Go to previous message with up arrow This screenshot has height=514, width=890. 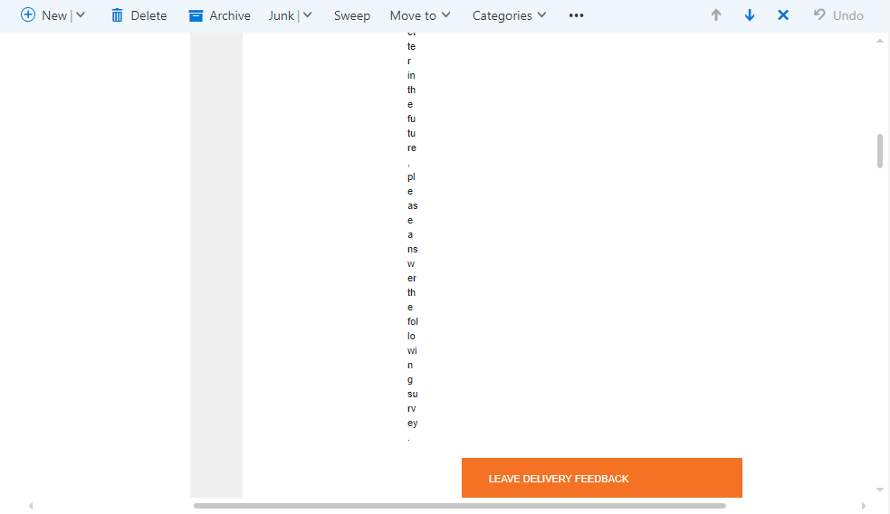coord(716,15)
